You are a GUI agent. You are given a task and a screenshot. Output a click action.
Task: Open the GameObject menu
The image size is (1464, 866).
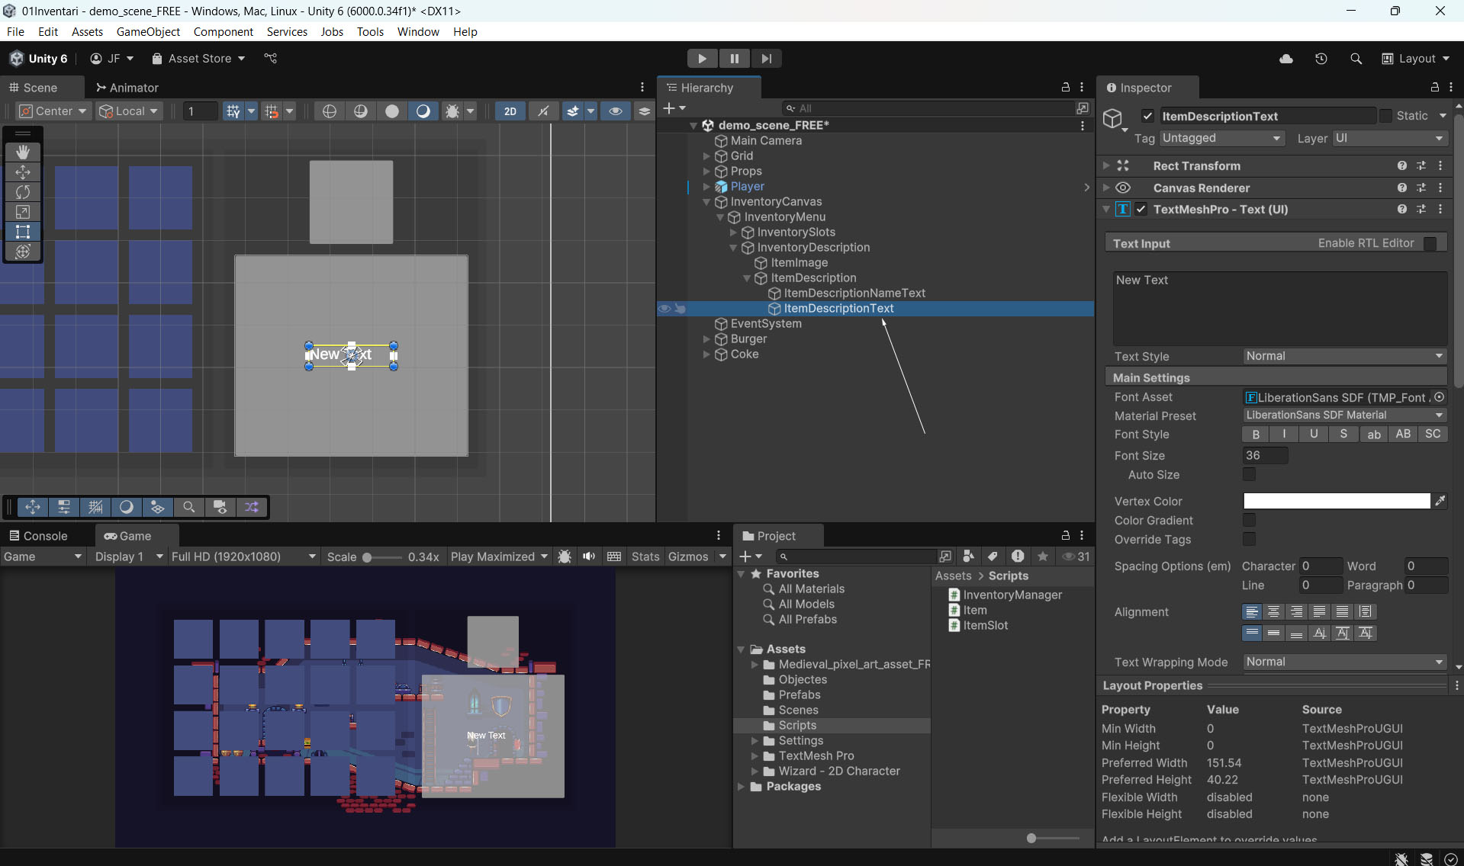(x=148, y=31)
